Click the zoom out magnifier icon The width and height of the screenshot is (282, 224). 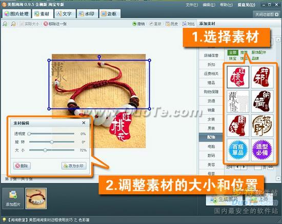coord(13,24)
